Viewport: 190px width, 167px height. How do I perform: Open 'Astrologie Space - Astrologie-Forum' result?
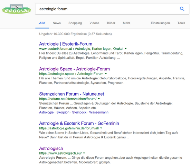(74, 69)
